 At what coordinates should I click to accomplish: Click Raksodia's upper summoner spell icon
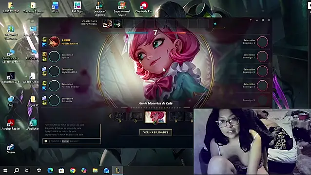coord(44,98)
